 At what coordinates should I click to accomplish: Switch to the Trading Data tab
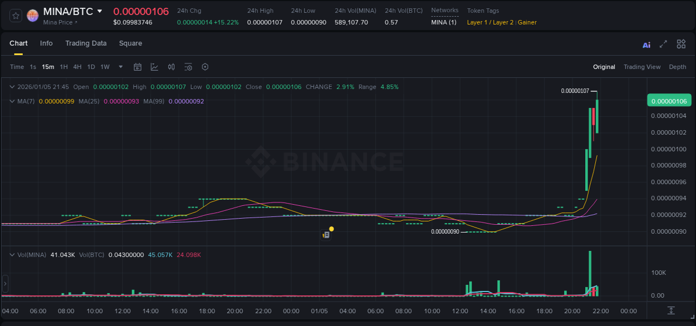[86, 43]
